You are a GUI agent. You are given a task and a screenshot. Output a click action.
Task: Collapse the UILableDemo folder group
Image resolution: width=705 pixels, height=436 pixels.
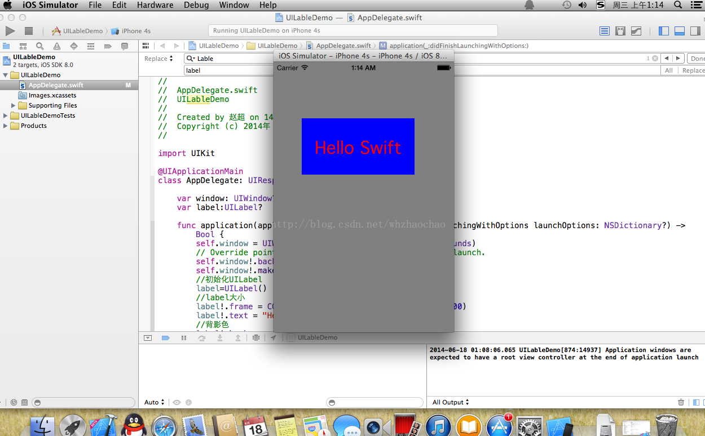(x=6, y=75)
